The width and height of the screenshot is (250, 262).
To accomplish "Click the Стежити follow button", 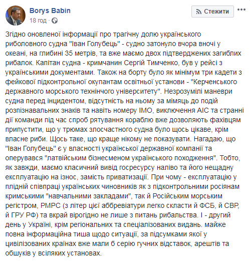I will (212, 12).
